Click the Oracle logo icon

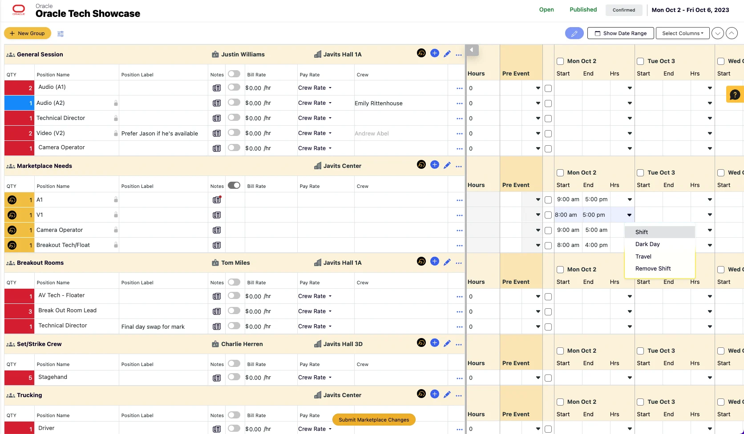pyautogui.click(x=19, y=10)
